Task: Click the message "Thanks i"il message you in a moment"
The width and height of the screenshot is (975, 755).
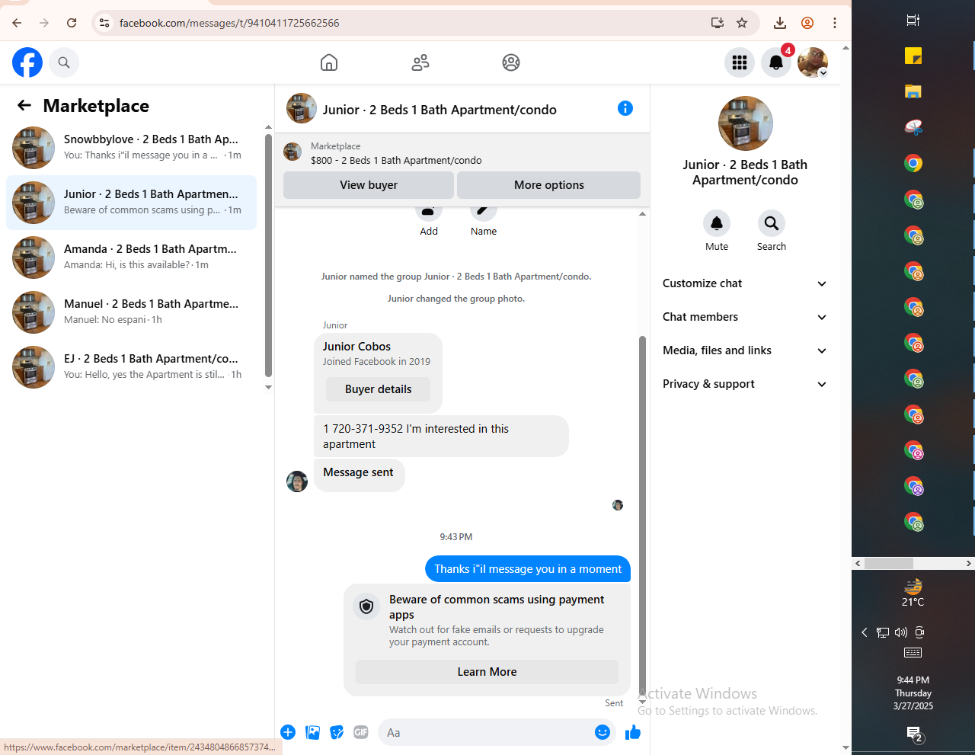Action: (x=528, y=569)
